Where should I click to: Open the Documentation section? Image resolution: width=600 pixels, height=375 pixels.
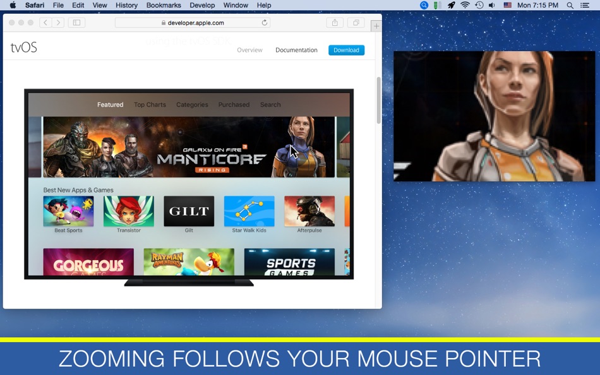pos(297,50)
